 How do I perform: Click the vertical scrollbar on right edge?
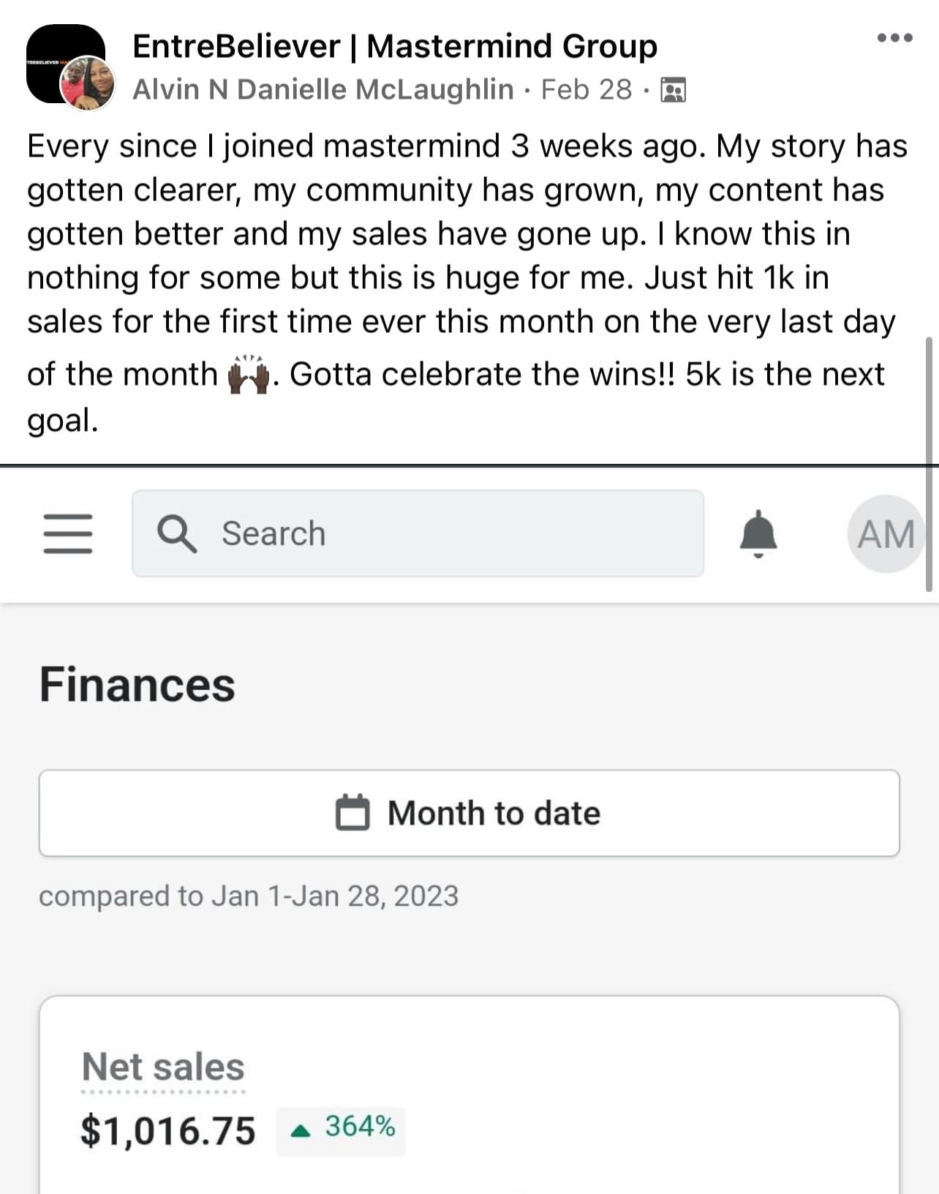(929, 461)
